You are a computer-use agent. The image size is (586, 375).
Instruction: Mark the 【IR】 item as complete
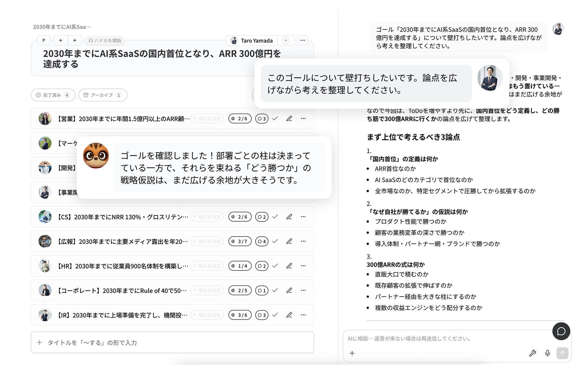(x=275, y=315)
